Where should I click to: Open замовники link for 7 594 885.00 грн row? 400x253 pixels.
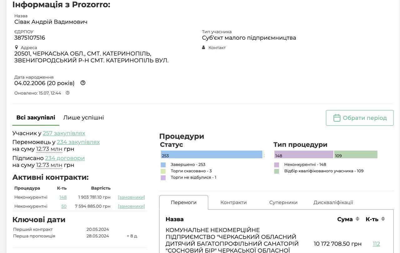[131, 206]
